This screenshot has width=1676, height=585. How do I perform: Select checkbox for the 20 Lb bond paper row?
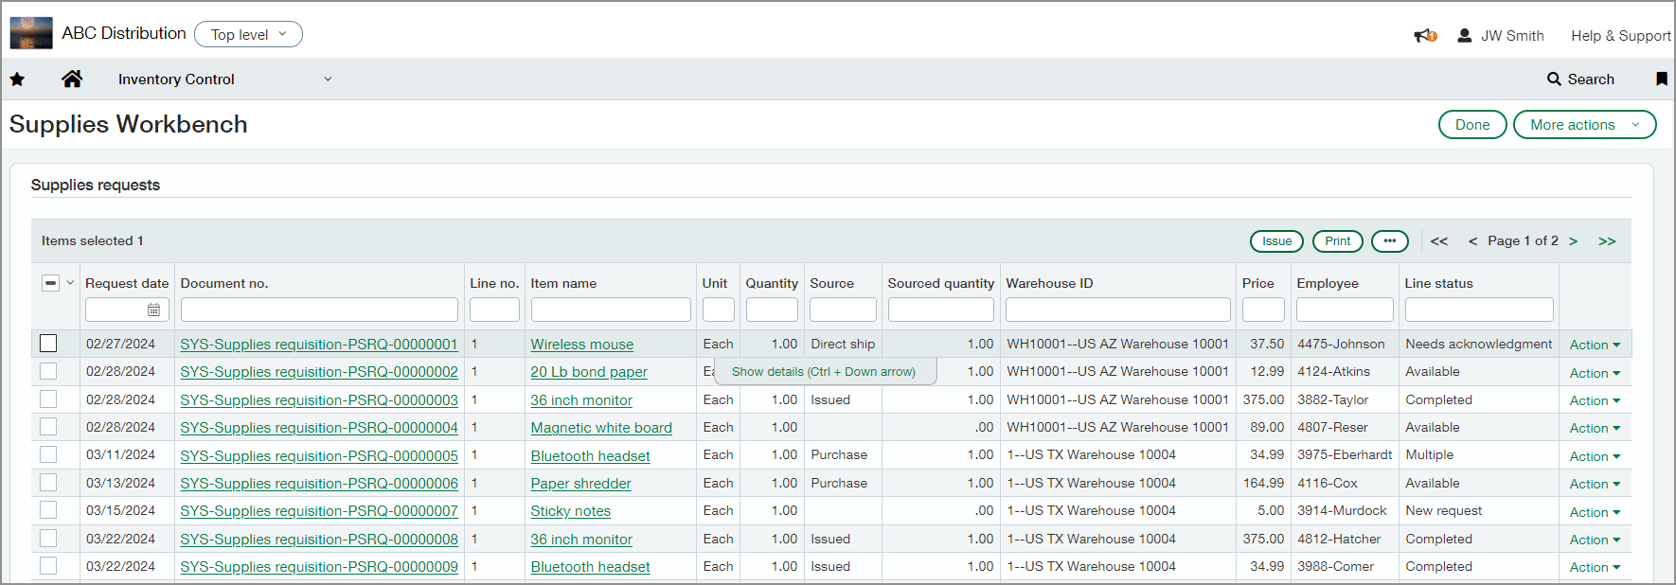pyautogui.click(x=48, y=371)
